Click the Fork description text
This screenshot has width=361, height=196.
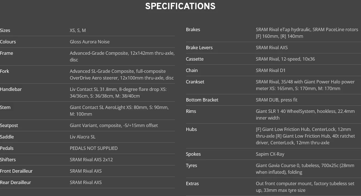click(122, 75)
